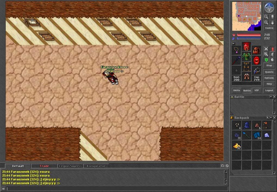Enable offensive fight mode with the crossed swords
277x192 pixels.
click(266, 49)
